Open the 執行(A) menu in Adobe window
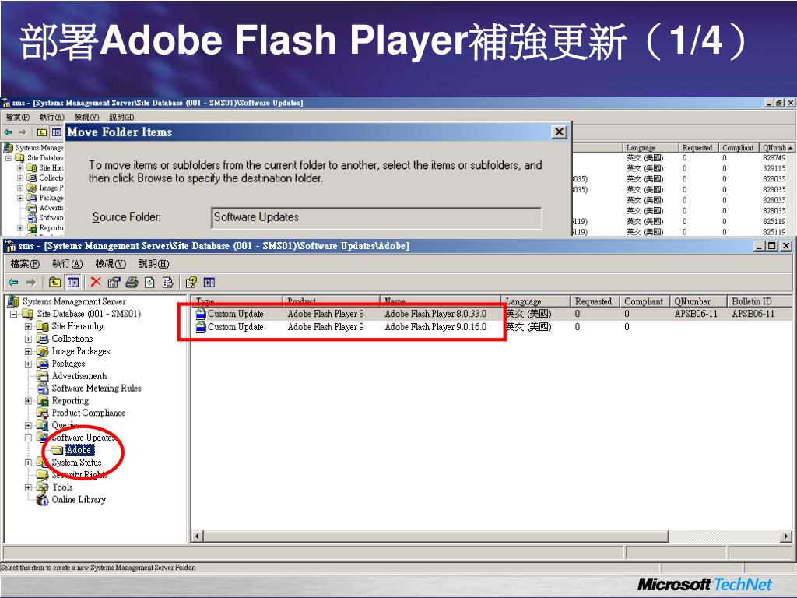Image resolution: width=797 pixels, height=598 pixels. point(67,263)
